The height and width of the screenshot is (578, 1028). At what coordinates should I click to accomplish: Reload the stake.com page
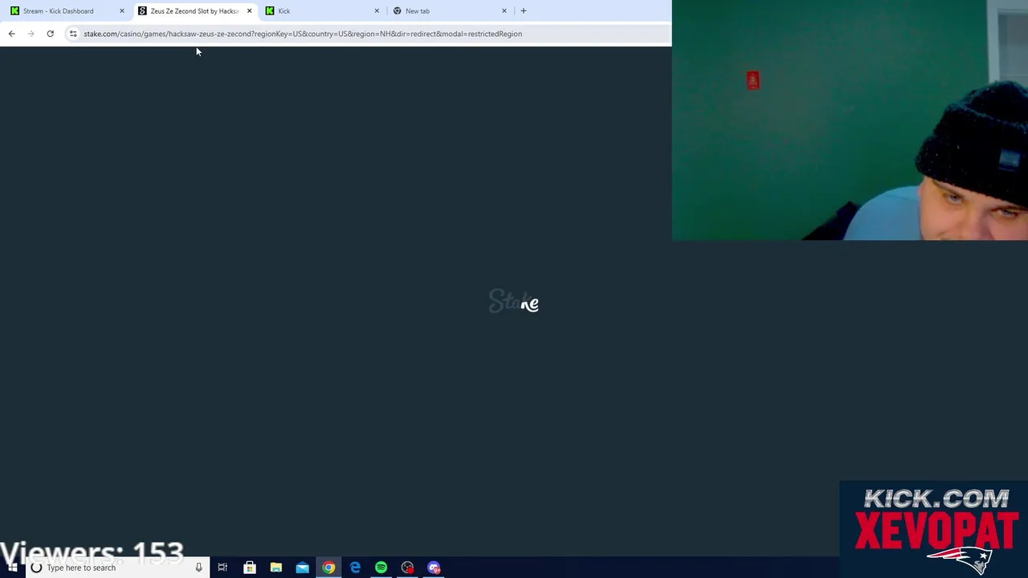pos(50,34)
